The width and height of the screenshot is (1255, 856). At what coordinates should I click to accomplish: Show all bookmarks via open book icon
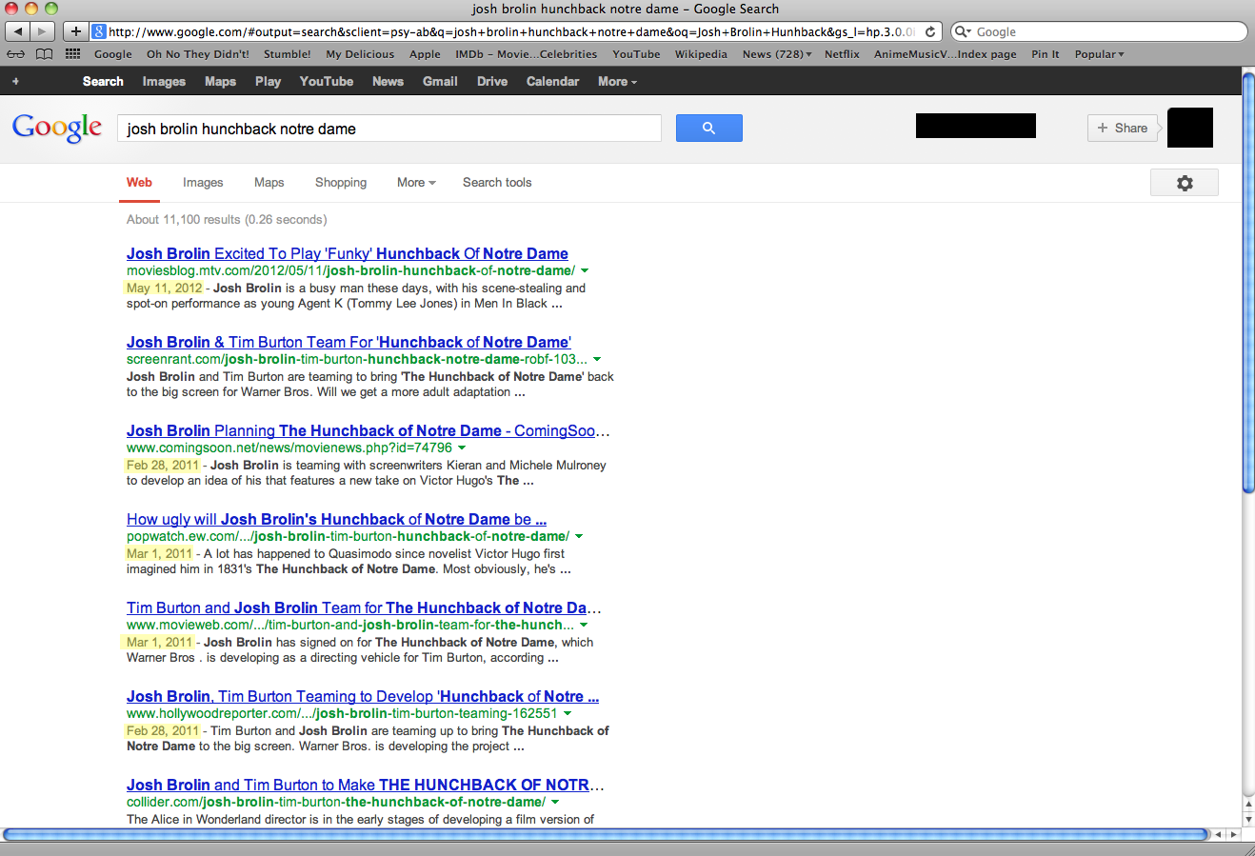[44, 54]
